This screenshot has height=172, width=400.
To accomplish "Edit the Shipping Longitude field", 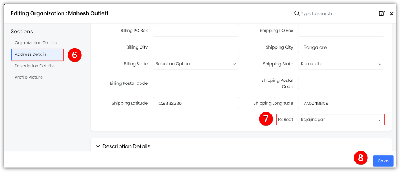I will point(341,103).
